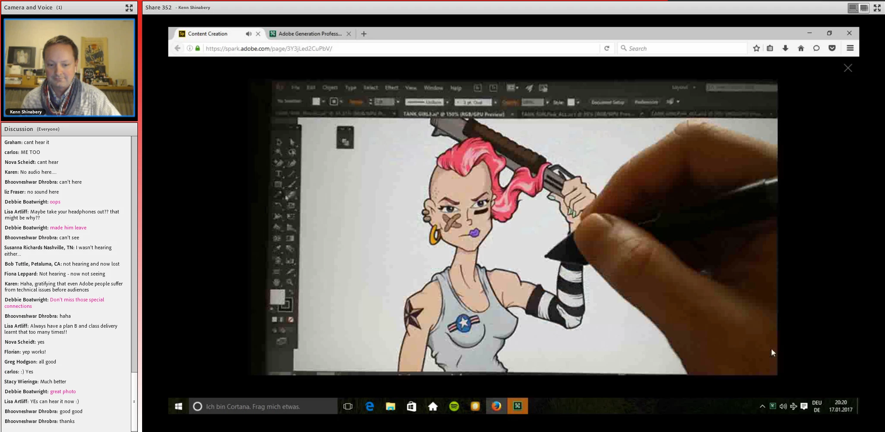Switch to Firefox on the taskbar
This screenshot has width=885, height=432.
click(496, 406)
